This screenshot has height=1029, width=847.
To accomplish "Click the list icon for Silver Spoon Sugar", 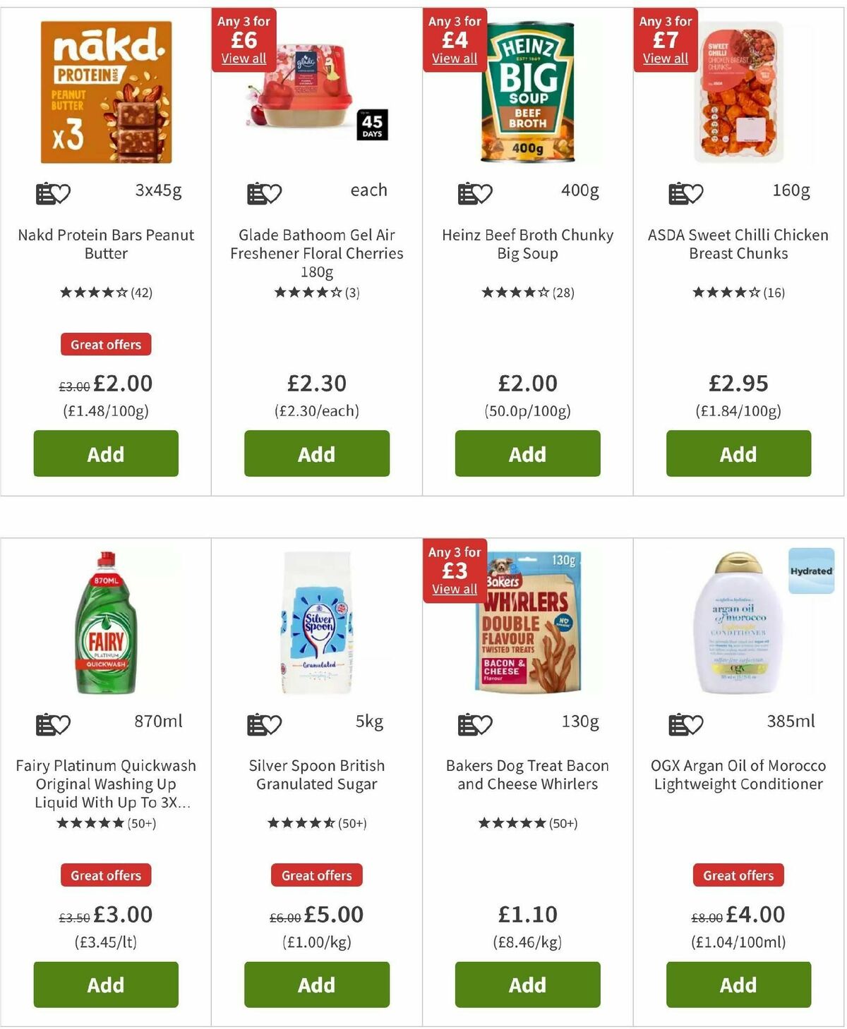I will (x=256, y=721).
